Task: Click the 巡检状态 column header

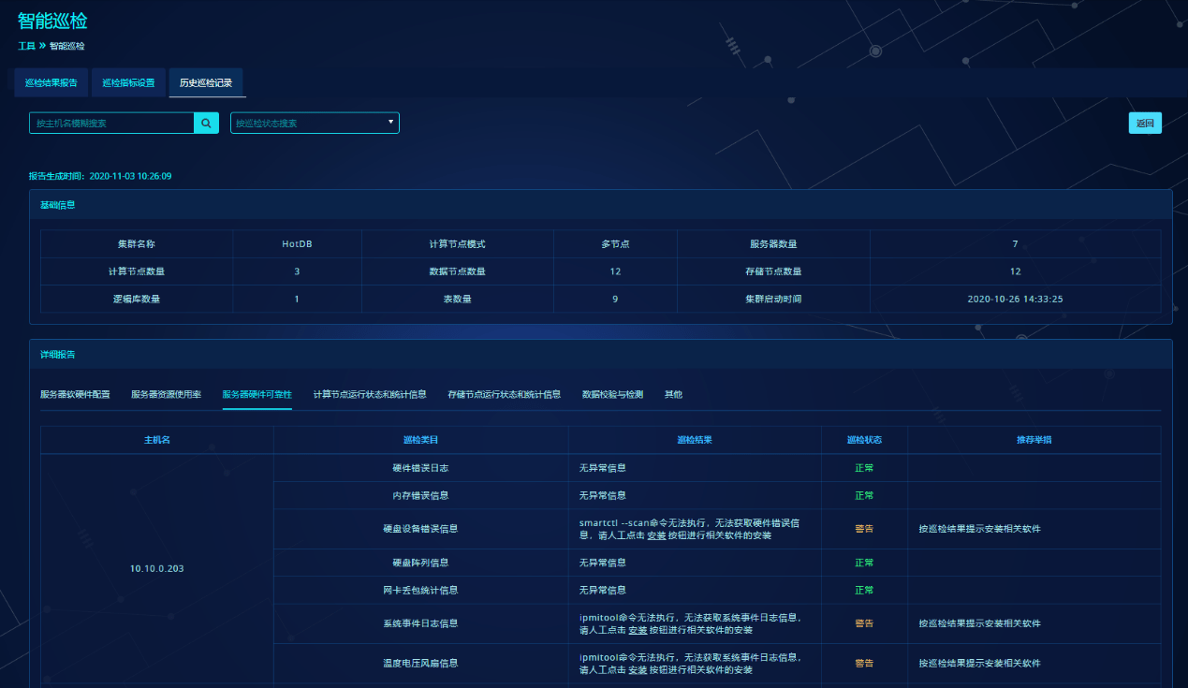Action: pos(864,440)
